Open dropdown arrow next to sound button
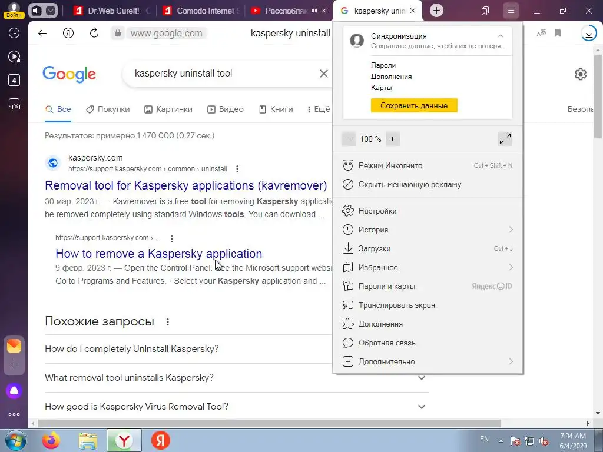 [51, 11]
